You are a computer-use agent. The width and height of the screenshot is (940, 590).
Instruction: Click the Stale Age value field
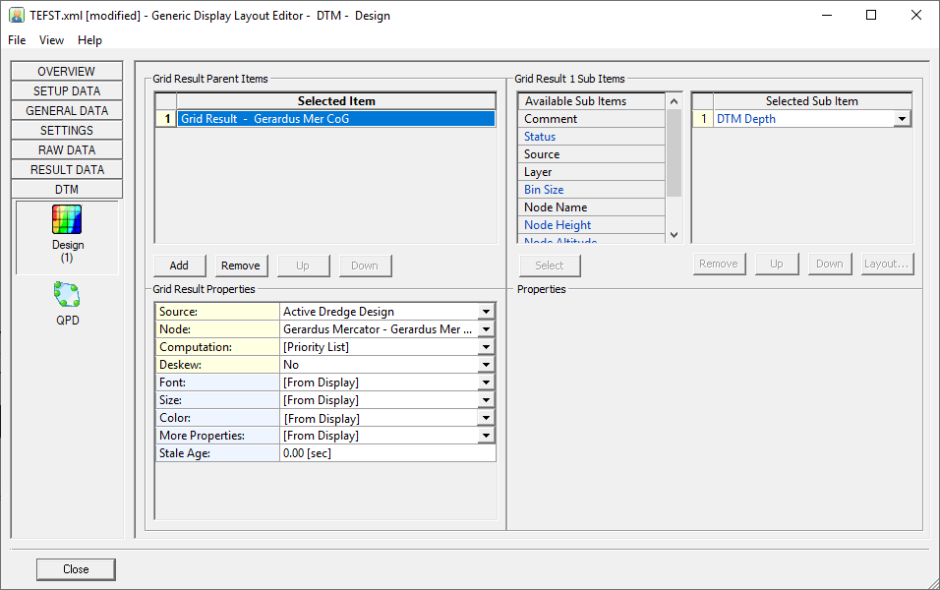[387, 453]
